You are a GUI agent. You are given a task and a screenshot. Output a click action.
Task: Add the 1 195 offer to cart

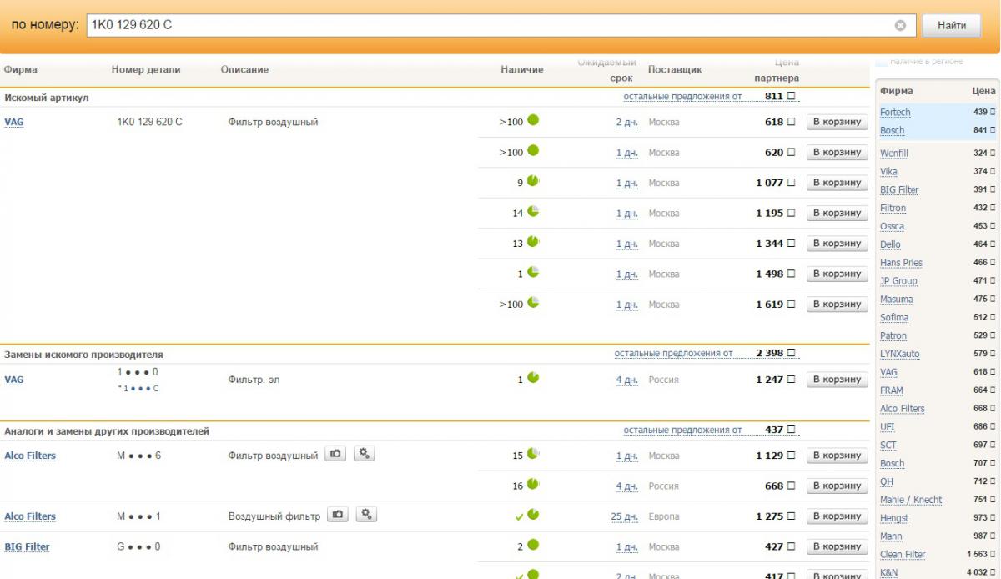pyautogui.click(x=837, y=214)
